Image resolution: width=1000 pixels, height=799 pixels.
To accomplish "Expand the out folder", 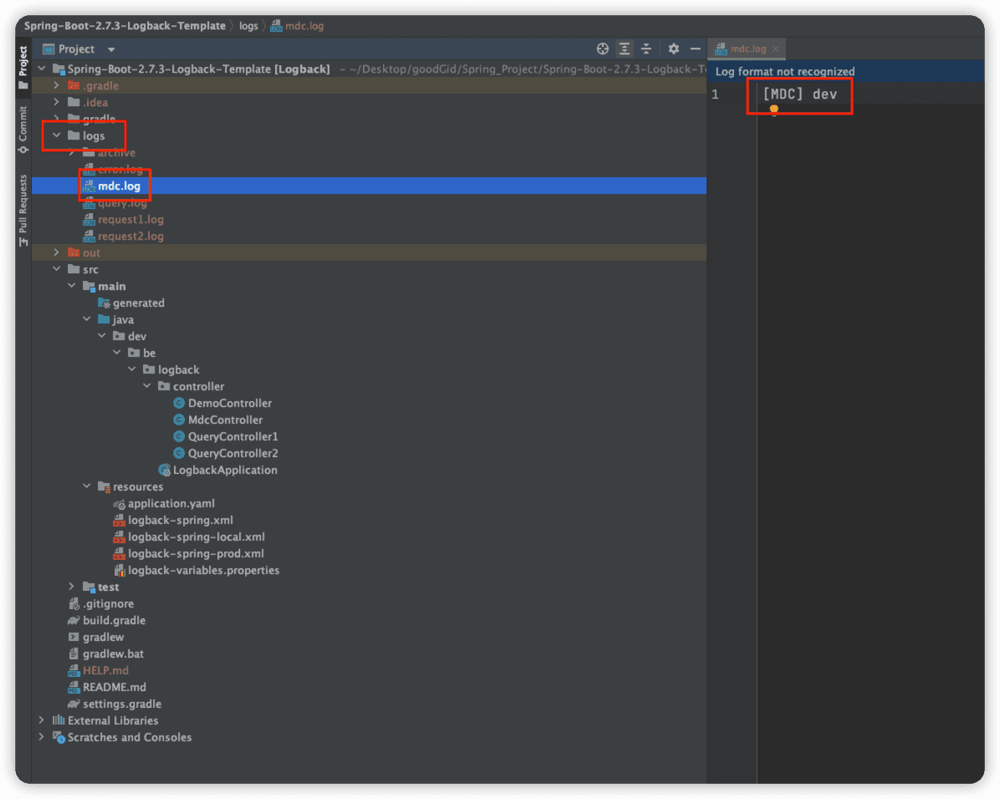I will tap(55, 252).
